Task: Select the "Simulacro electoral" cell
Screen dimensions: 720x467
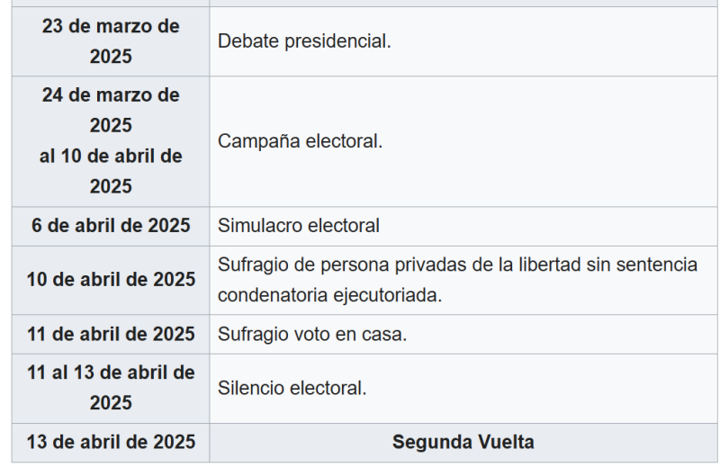Action: tap(299, 226)
